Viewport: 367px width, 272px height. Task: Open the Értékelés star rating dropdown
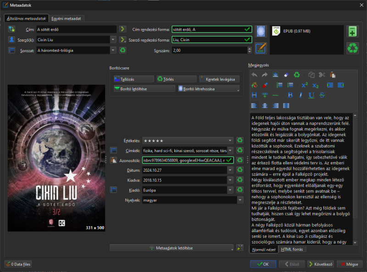[230, 141]
